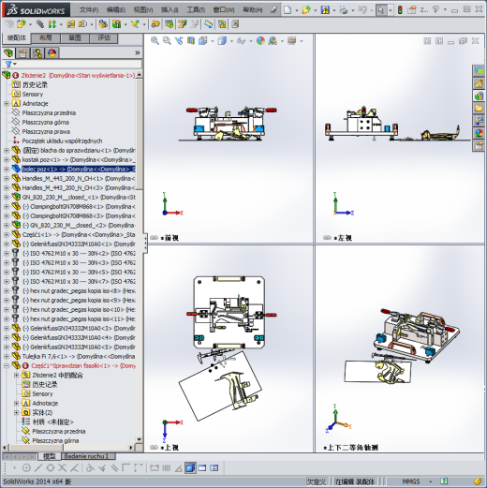Expand the blacha do sprawdzianu<1> component

tap(7, 151)
